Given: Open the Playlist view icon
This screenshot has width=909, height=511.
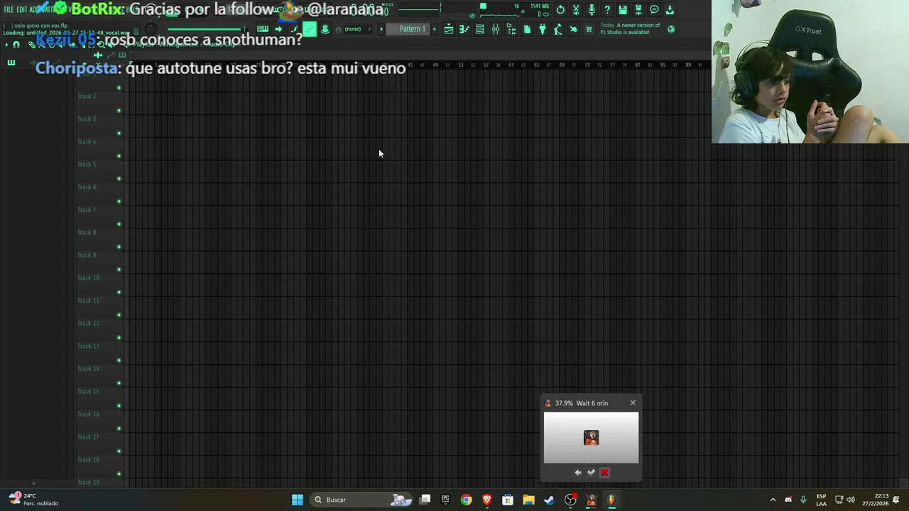Looking at the screenshot, I should [449, 29].
